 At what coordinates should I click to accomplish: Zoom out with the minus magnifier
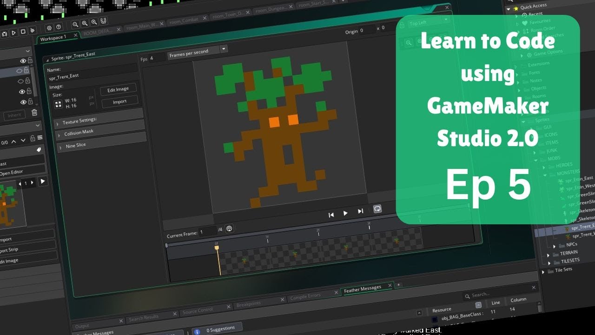point(75,24)
